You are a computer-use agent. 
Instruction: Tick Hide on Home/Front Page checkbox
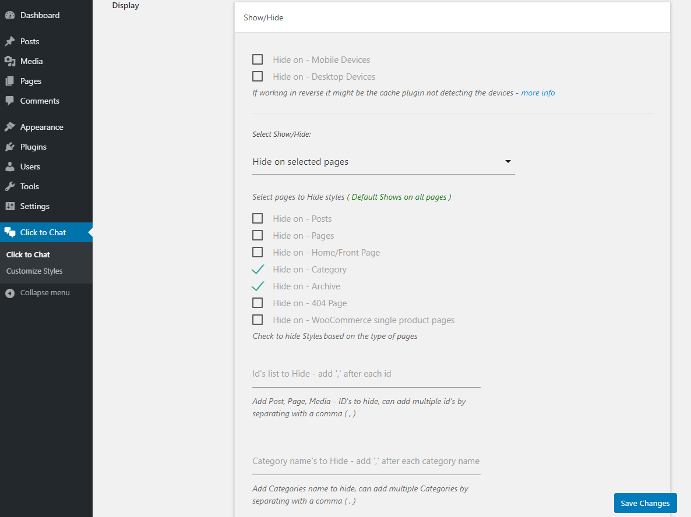point(258,252)
